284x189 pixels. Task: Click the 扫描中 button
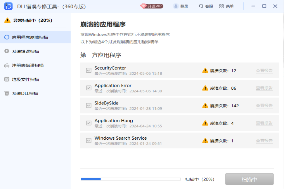(249, 179)
